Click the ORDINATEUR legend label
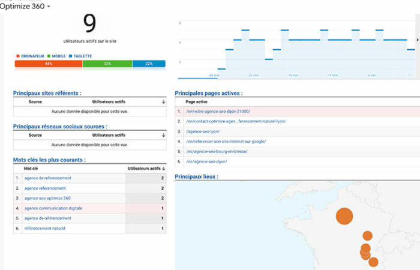This screenshot has height=270, width=420. click(x=31, y=56)
